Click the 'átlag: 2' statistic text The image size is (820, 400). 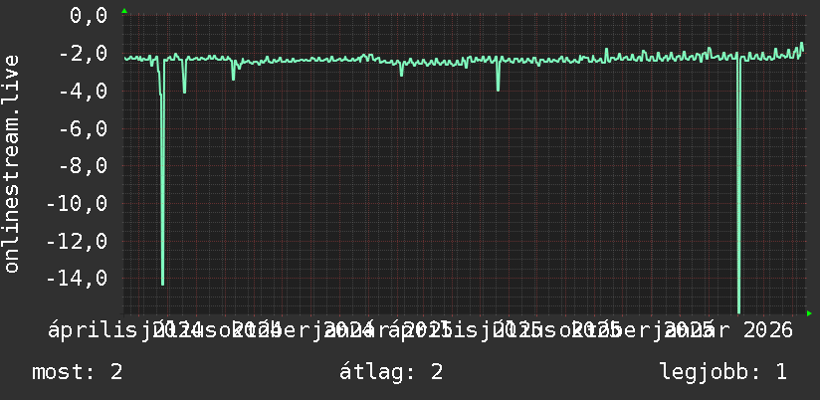(391, 372)
